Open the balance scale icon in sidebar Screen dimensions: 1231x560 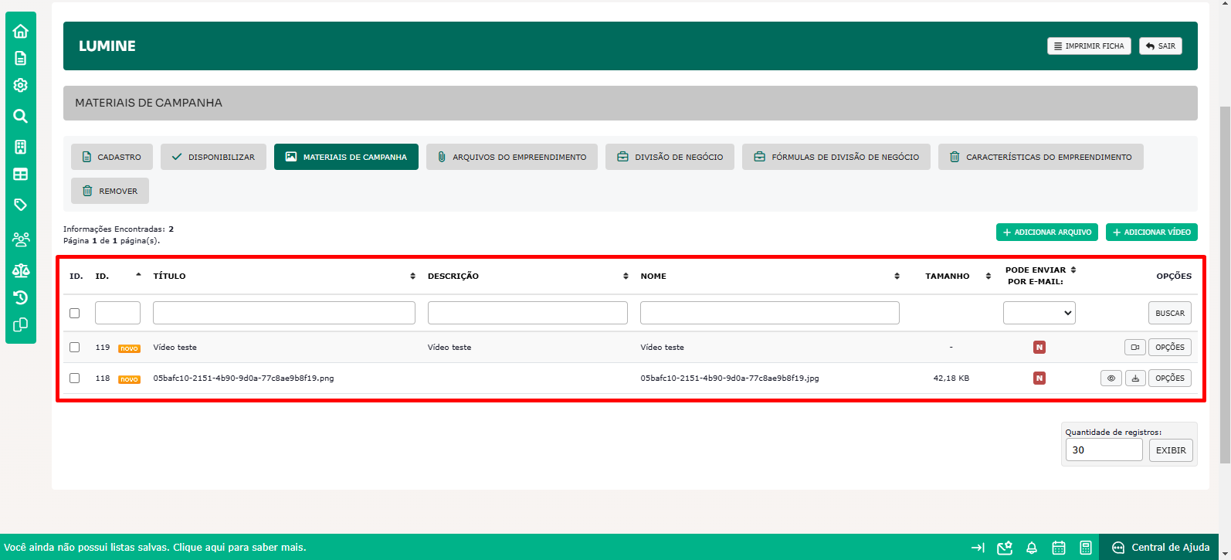pyautogui.click(x=21, y=270)
